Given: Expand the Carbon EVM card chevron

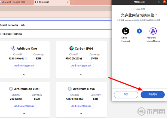Looking at the screenshot, I should point(81,75).
